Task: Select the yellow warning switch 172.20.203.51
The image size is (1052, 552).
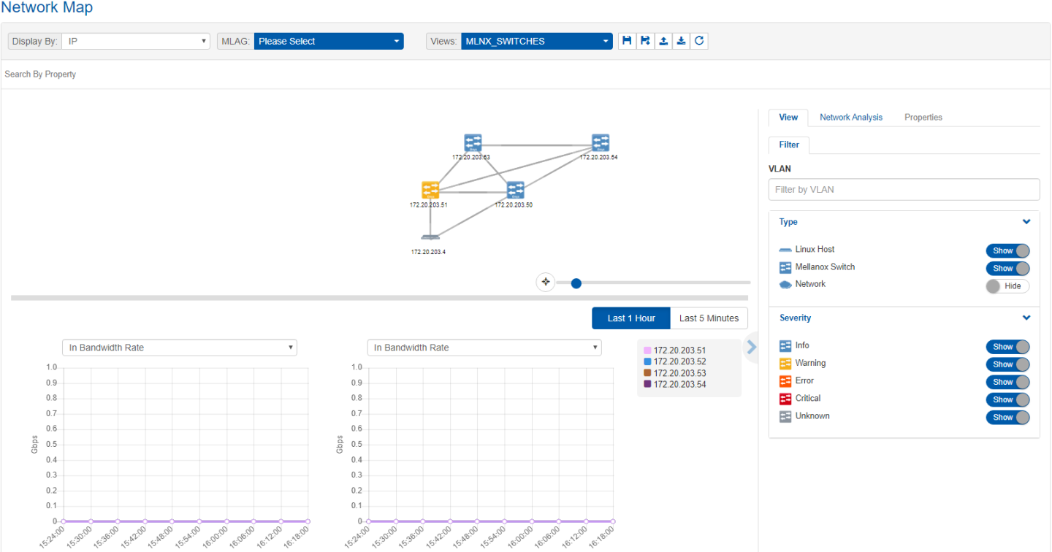Action: (x=430, y=191)
